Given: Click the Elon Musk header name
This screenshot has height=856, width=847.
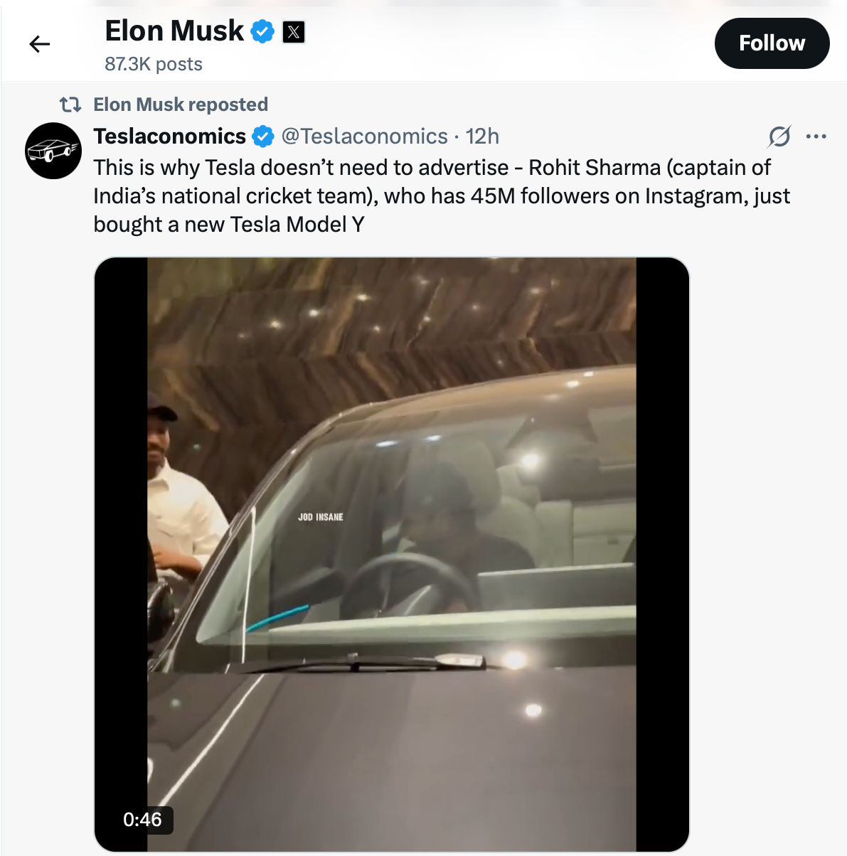Looking at the screenshot, I should [x=174, y=31].
